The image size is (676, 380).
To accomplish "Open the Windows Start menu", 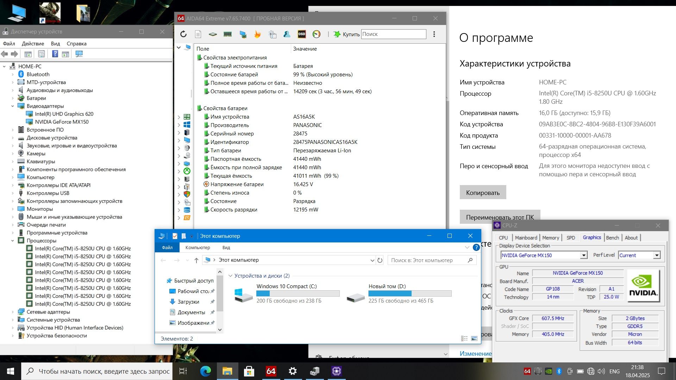I will point(11,371).
